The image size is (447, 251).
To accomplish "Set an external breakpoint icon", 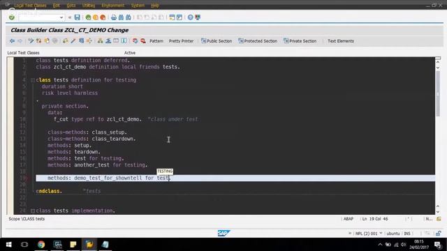I will (x=143, y=41).
